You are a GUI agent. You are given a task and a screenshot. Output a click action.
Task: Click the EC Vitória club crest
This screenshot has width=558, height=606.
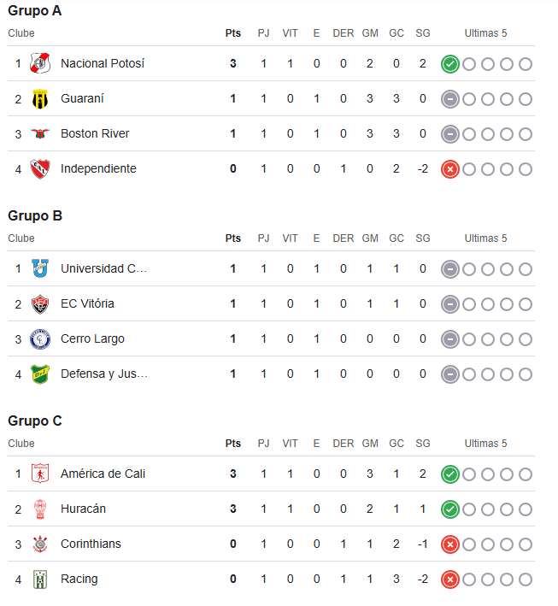[40, 304]
